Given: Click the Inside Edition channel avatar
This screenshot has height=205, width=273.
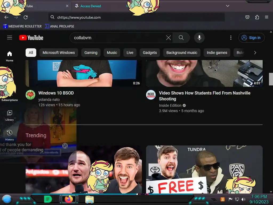Looking at the screenshot, I should pos(151,95).
